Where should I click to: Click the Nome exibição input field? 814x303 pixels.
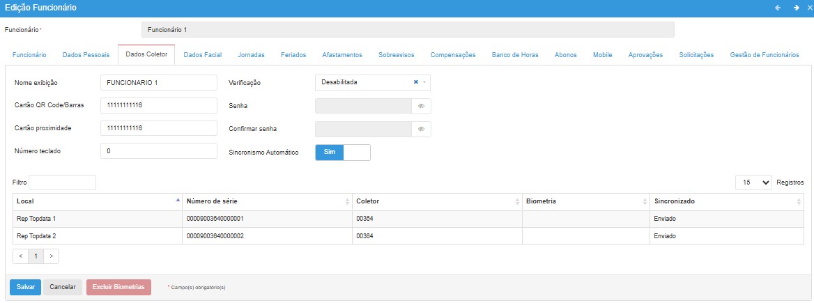(158, 82)
